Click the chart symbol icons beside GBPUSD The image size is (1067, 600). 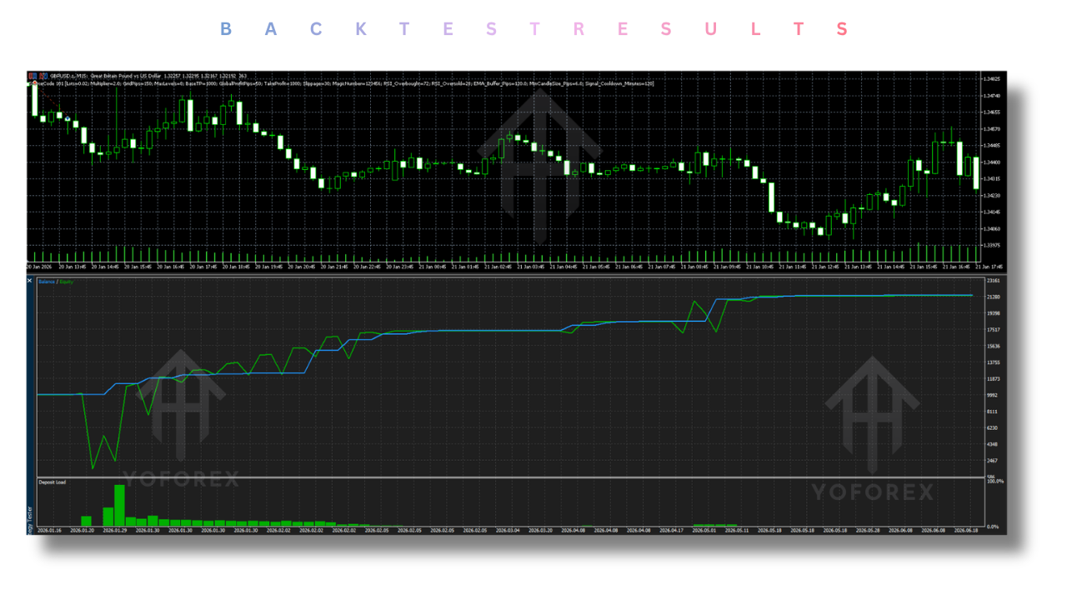pos(37,76)
